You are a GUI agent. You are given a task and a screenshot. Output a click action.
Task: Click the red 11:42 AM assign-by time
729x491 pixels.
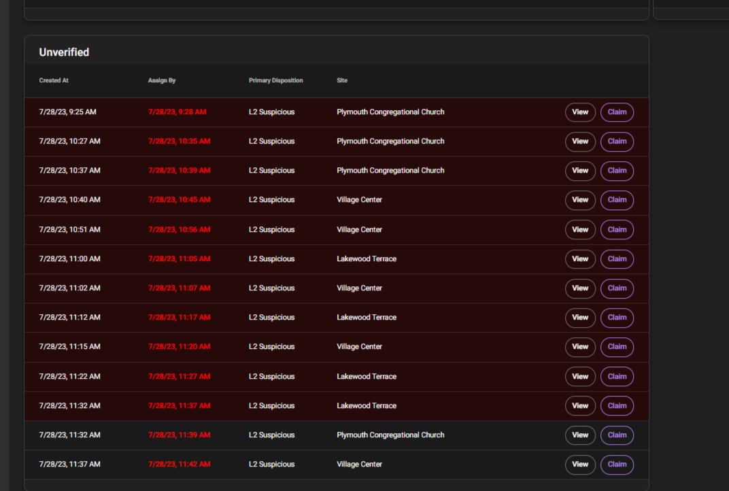click(x=179, y=464)
